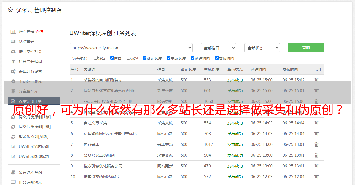Click the keyword 采集器的自动识别算法
The width and height of the screenshot is (355, 185).
click(x=103, y=80)
